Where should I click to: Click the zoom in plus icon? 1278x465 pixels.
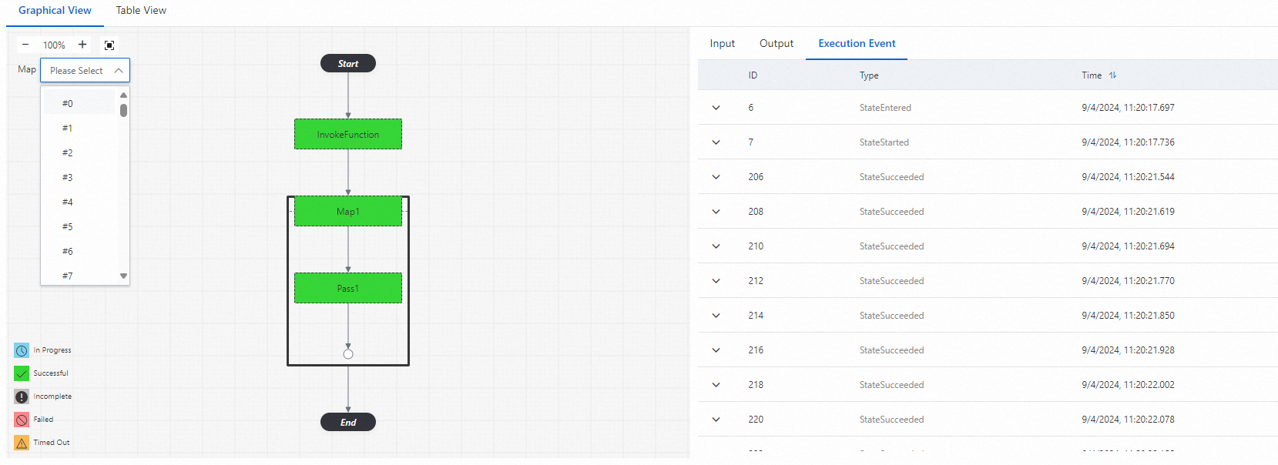tap(82, 45)
